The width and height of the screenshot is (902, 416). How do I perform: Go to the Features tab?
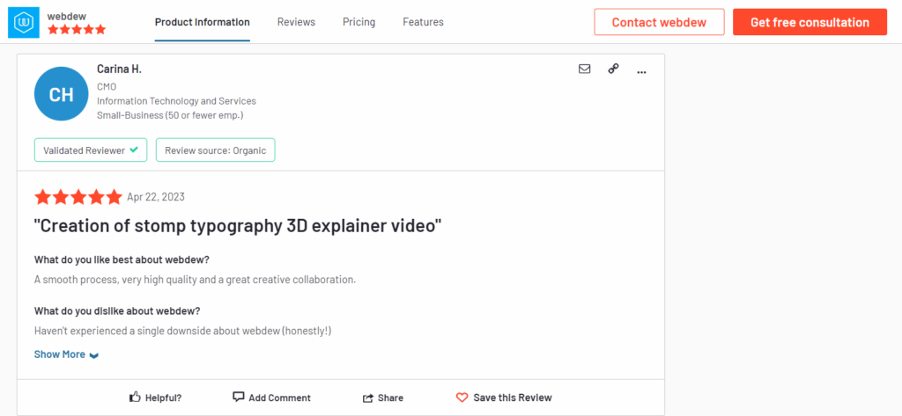423,22
